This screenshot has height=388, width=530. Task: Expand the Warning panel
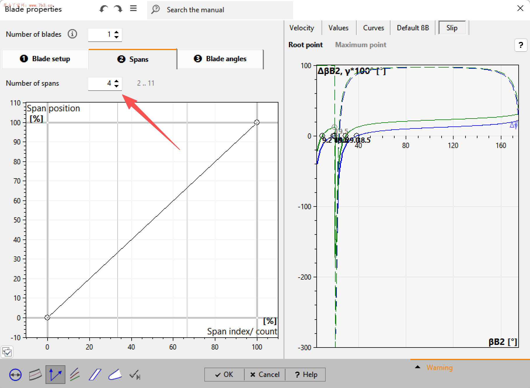418,367
